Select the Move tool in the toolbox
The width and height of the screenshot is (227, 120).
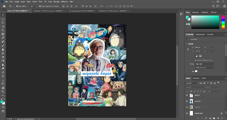coord(3,15)
